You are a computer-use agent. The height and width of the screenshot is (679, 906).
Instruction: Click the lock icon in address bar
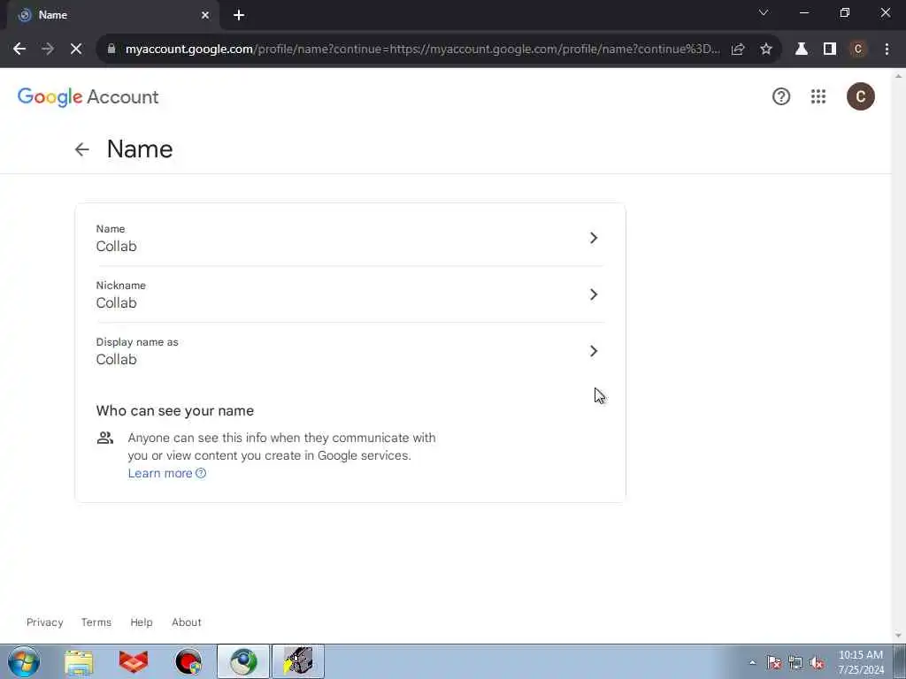point(111,50)
